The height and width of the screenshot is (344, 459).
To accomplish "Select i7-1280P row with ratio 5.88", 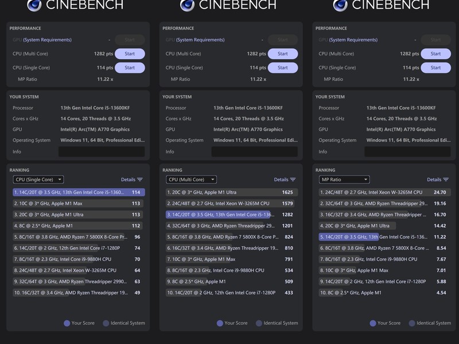I will [384, 282].
